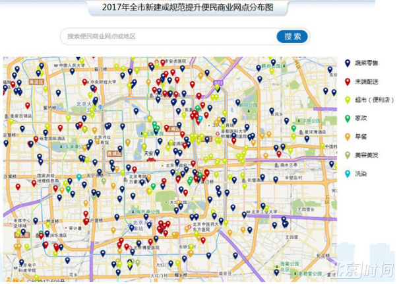Click the 美容美发 legend label
The width and height of the screenshot is (399, 284).
(369, 155)
